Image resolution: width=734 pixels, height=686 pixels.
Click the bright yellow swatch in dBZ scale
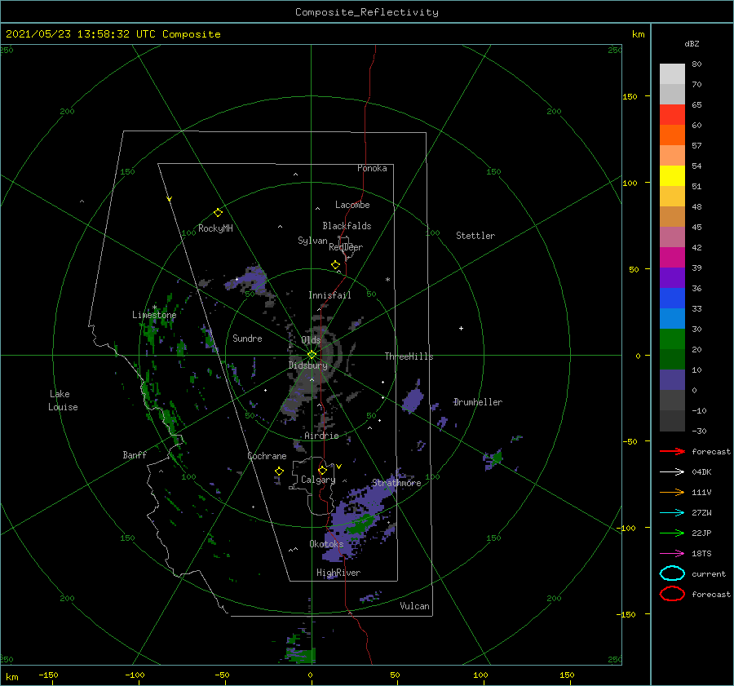point(672,175)
